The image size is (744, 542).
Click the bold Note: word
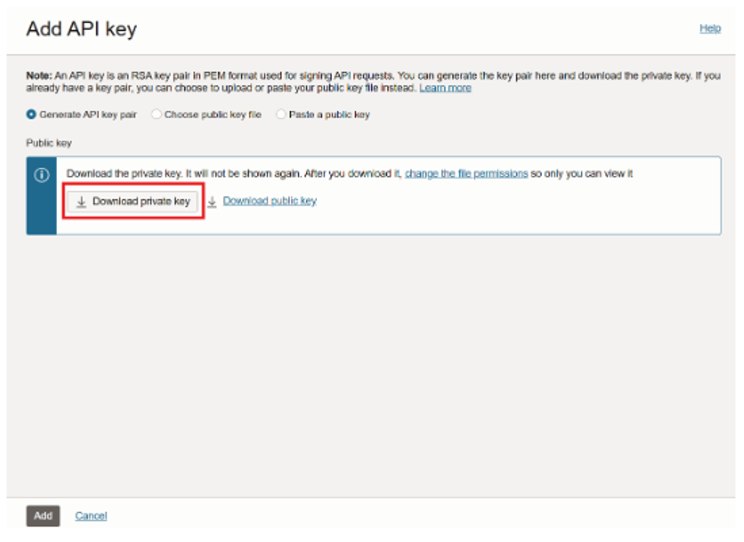[x=39, y=76]
